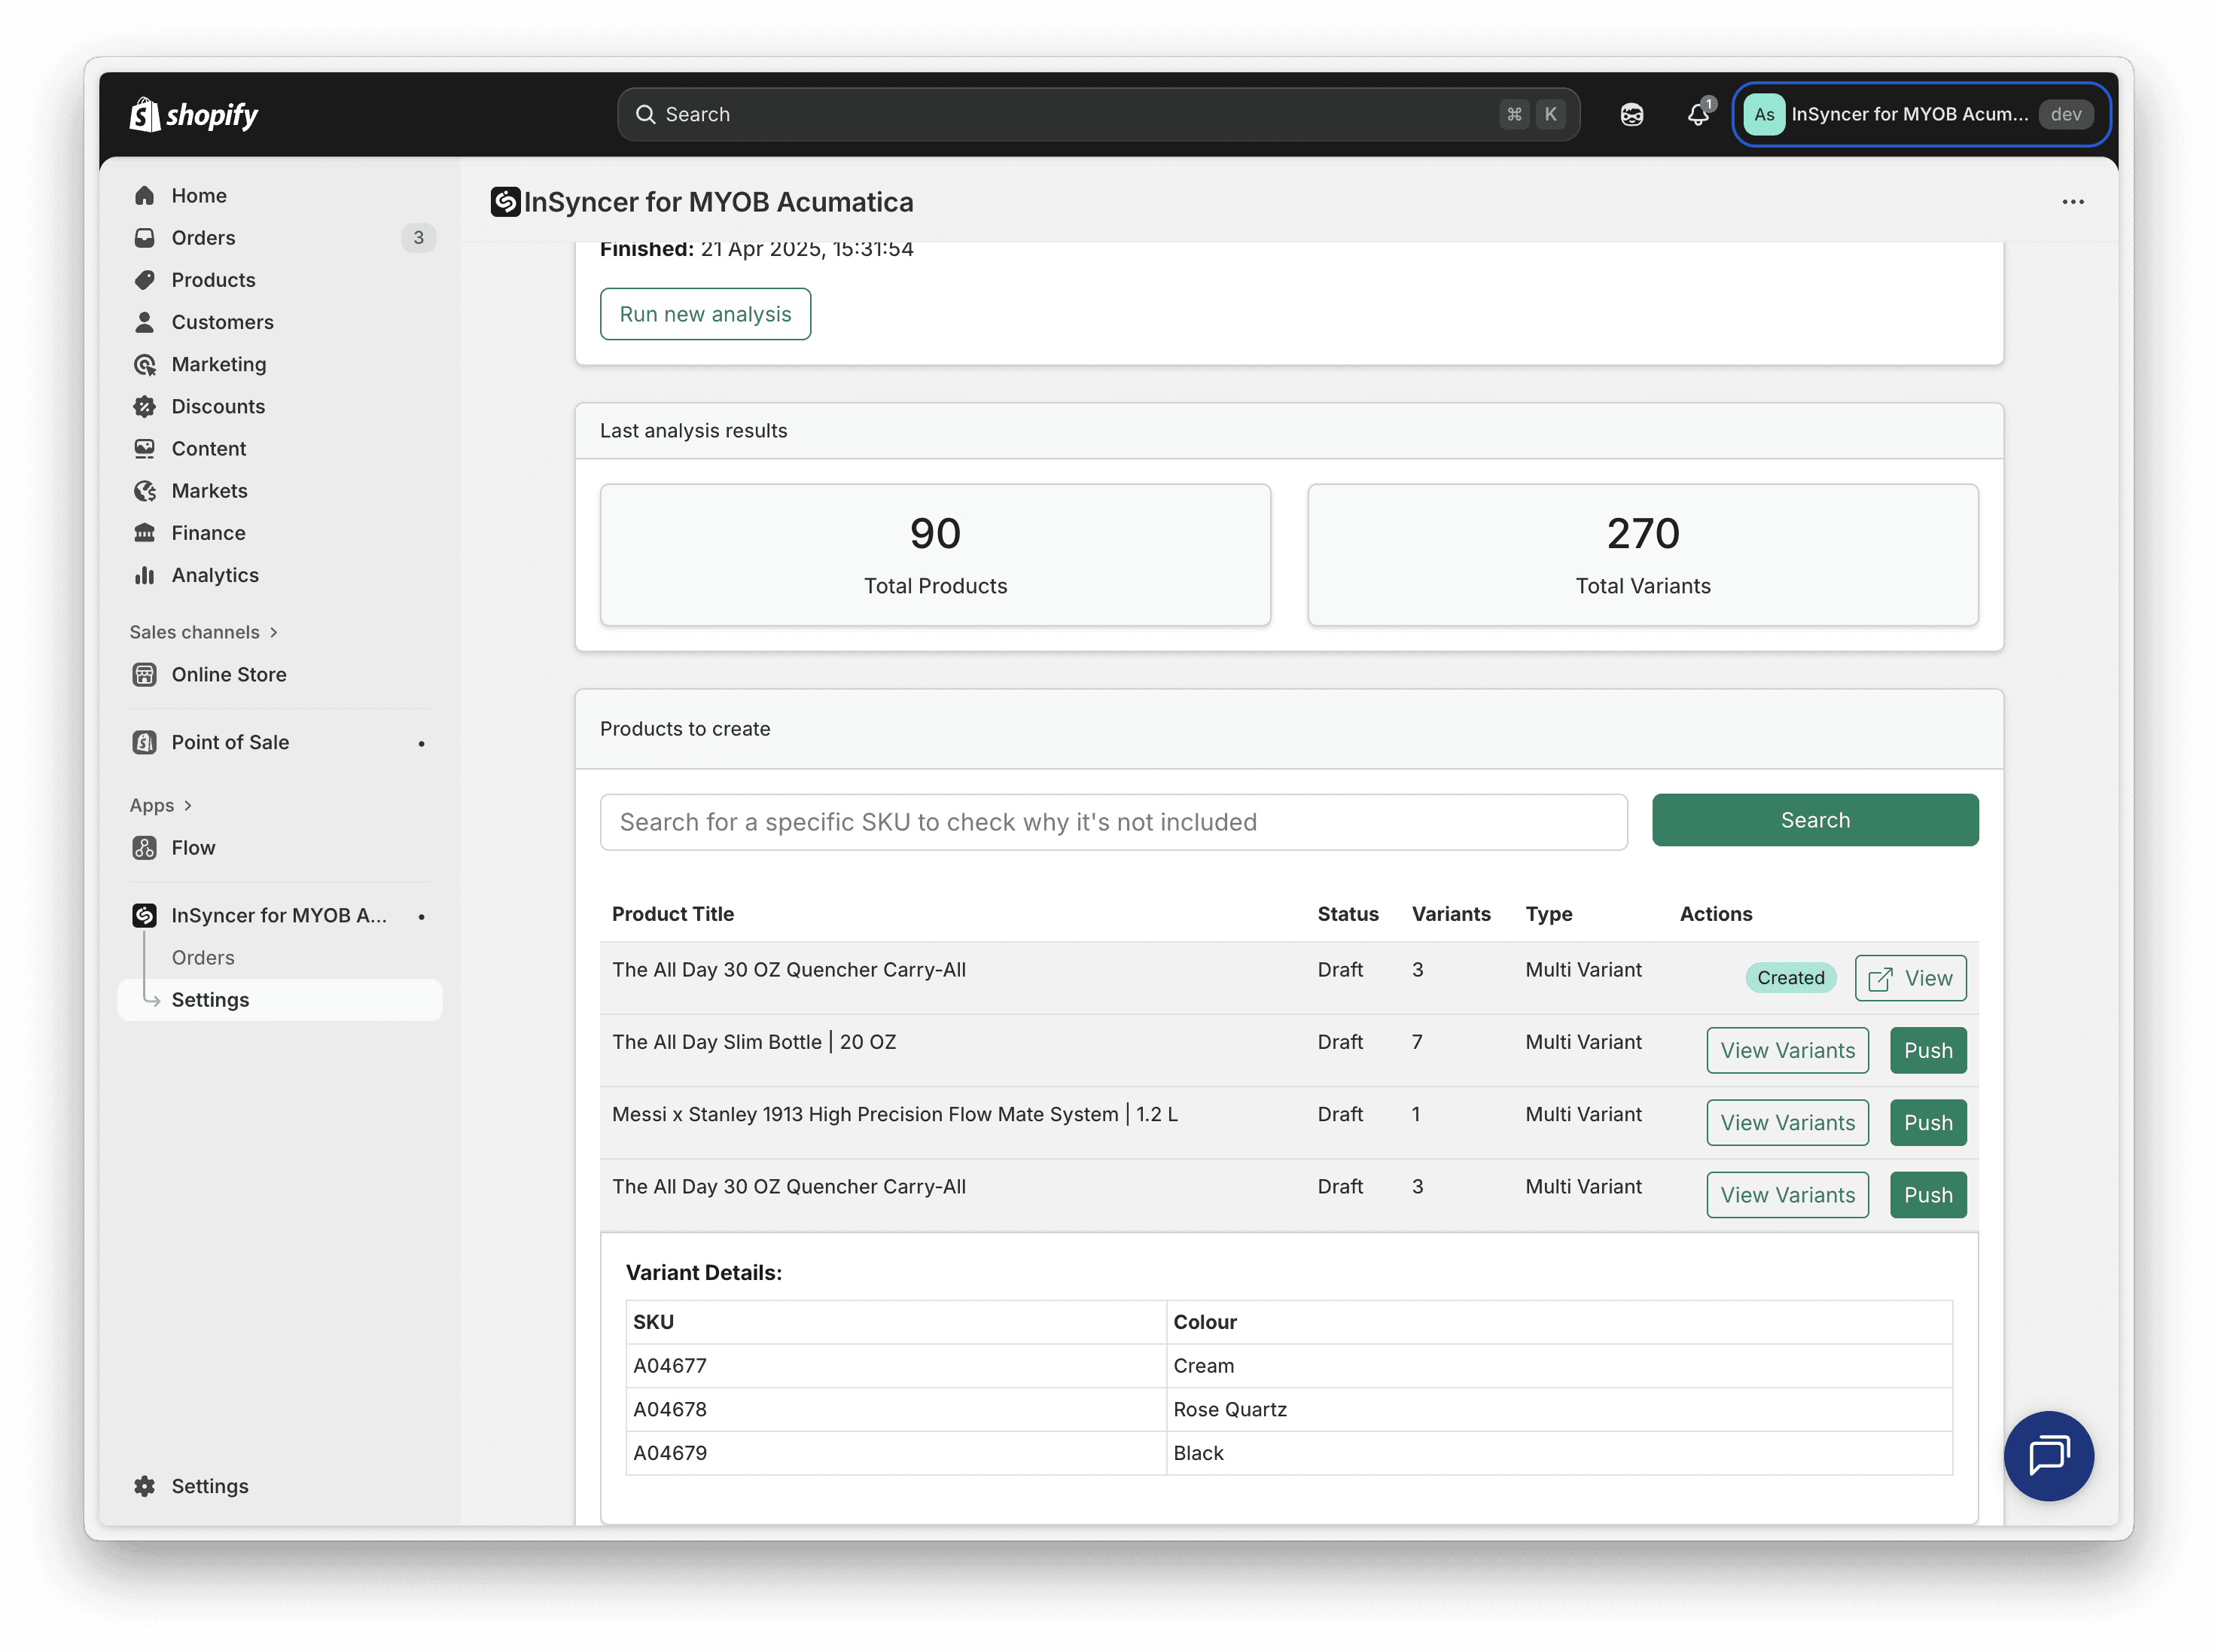Click the Orders inbox icon
The height and width of the screenshot is (1652, 2218).
(145, 238)
